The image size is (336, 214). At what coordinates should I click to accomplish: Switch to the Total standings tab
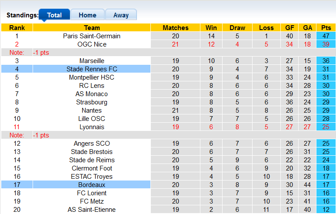[54, 15]
